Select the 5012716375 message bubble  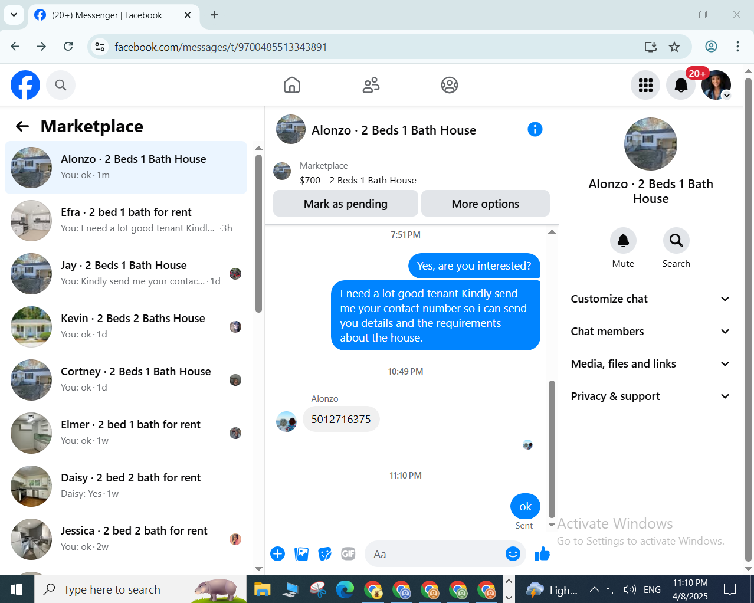(x=341, y=419)
